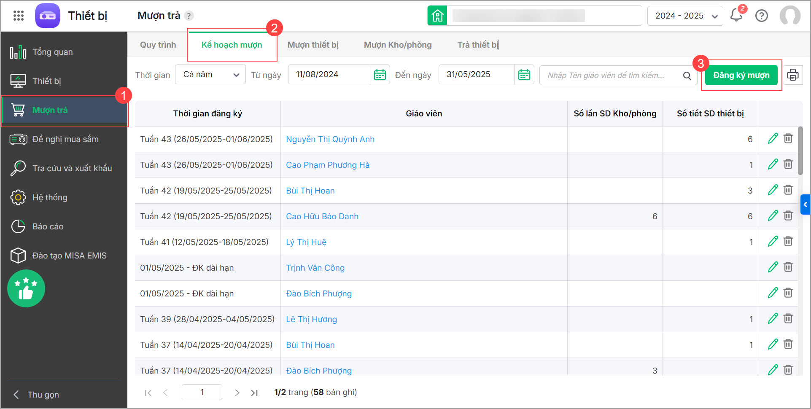
Task: Edit Lý Thị Huệ's record
Action: (x=773, y=242)
